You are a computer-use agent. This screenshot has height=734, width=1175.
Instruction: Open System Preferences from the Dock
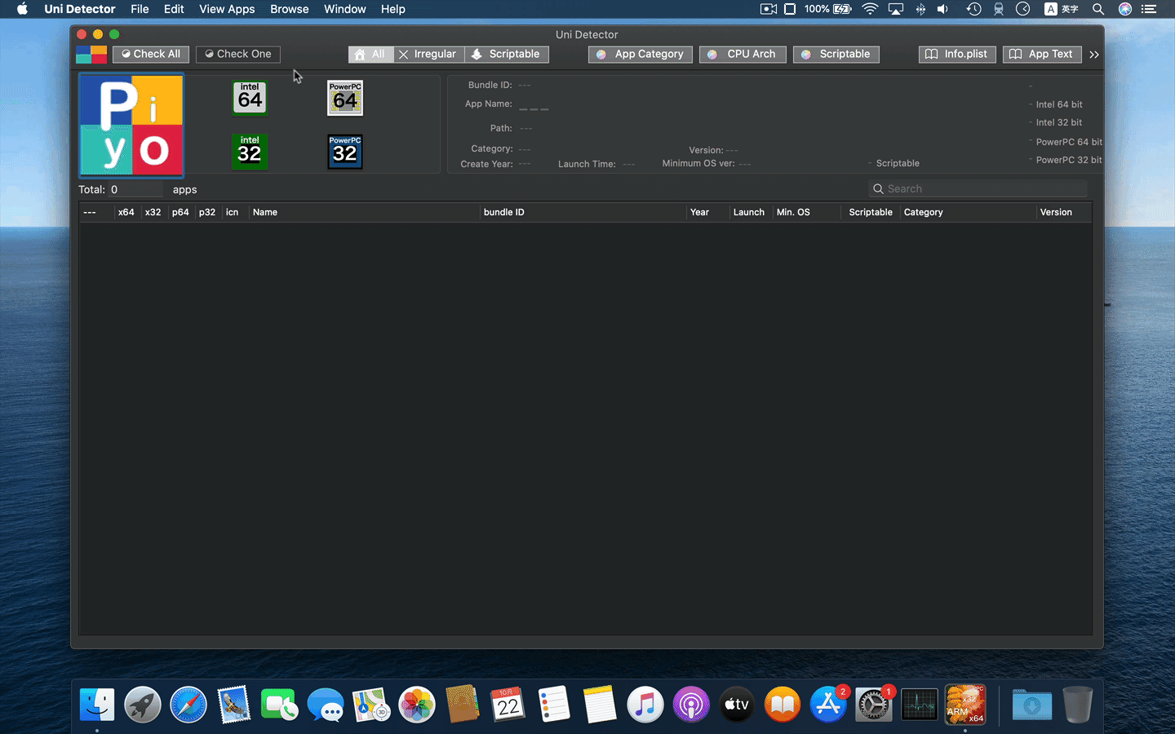(874, 704)
